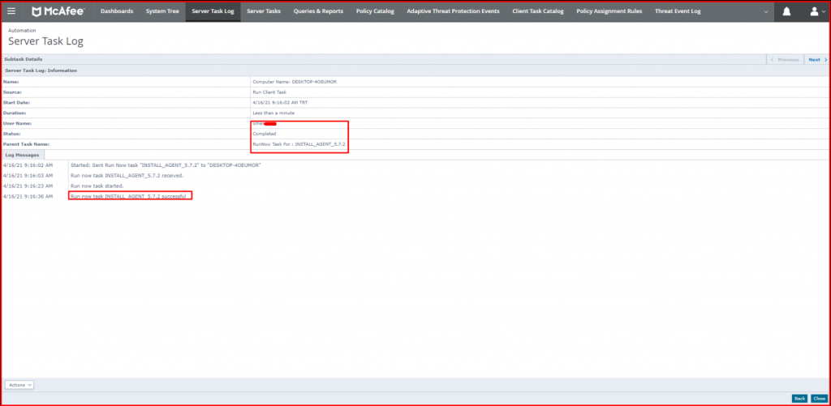Click the McAfee logo
This screenshot has width=831, height=406.
[58, 11]
